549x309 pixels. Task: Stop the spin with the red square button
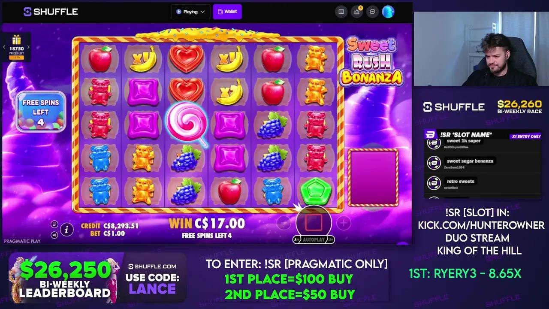(314, 222)
